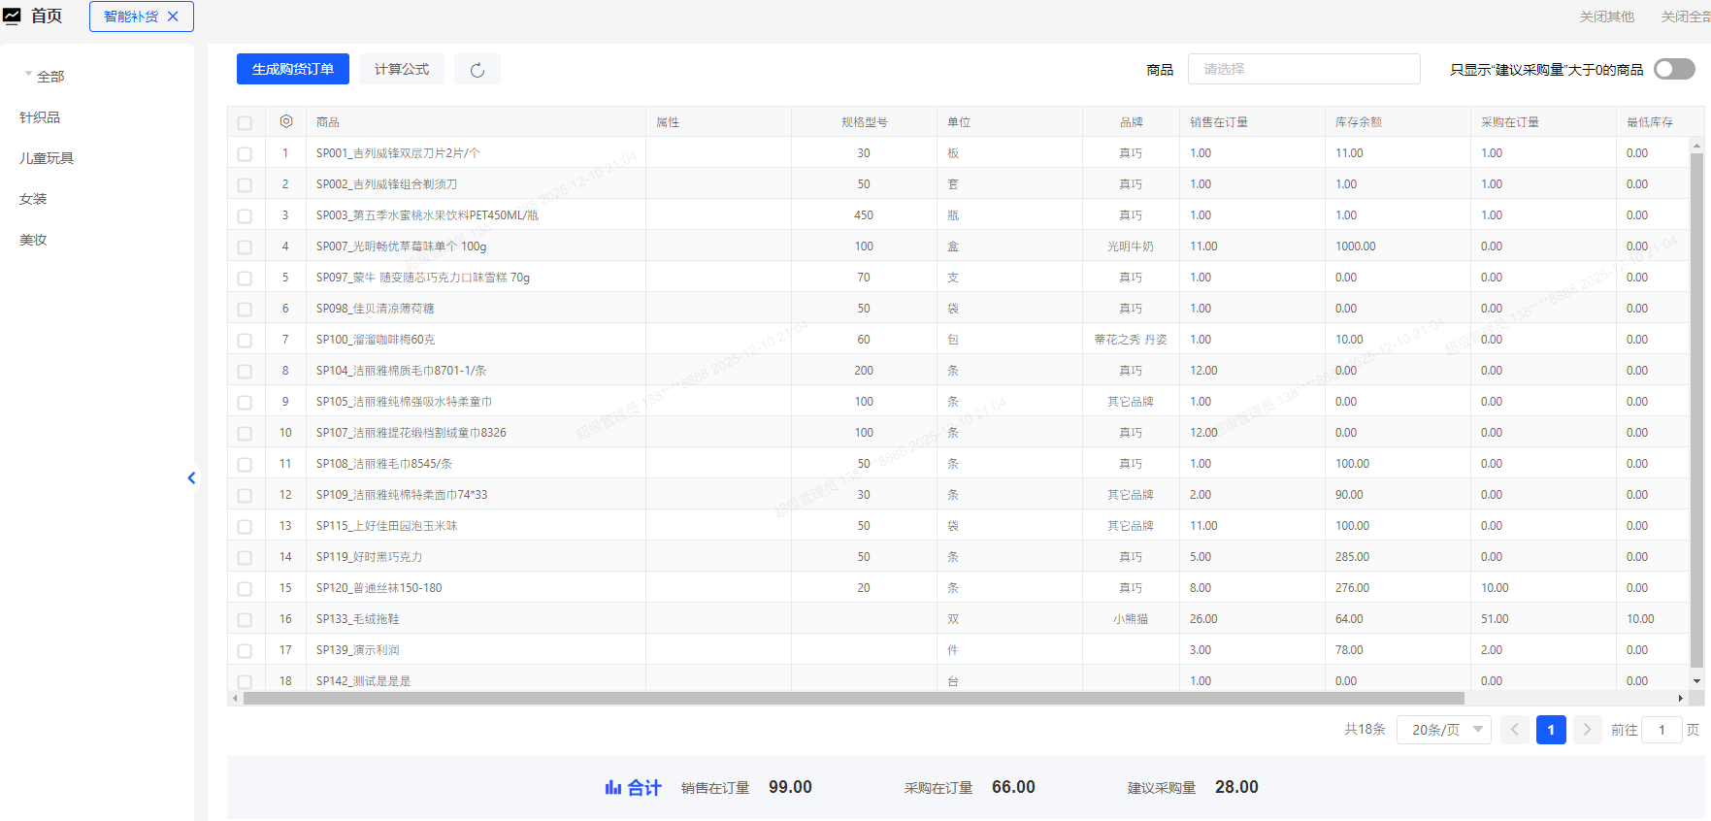1711x821 pixels.
Task: Go to the next page using the right arrow
Action: click(1587, 730)
